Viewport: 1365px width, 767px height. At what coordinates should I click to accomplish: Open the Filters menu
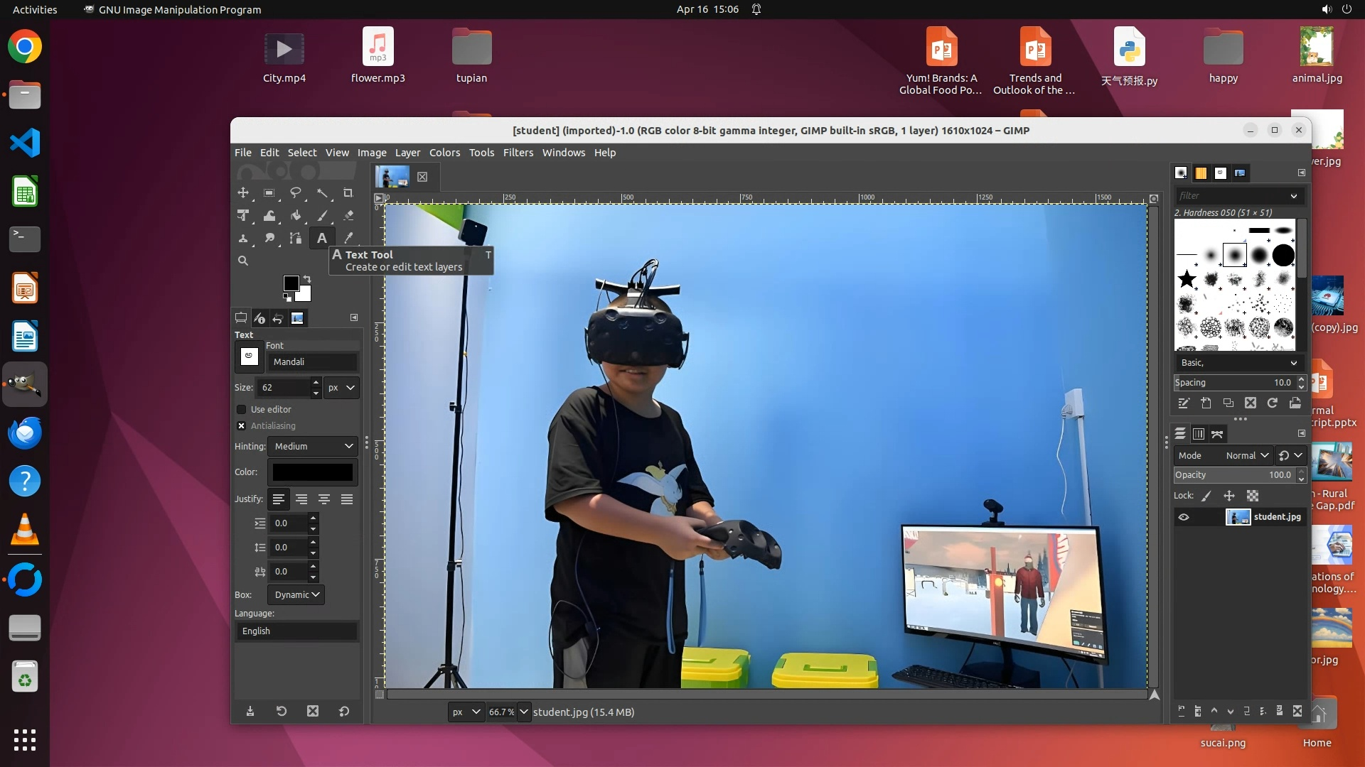pos(518,153)
